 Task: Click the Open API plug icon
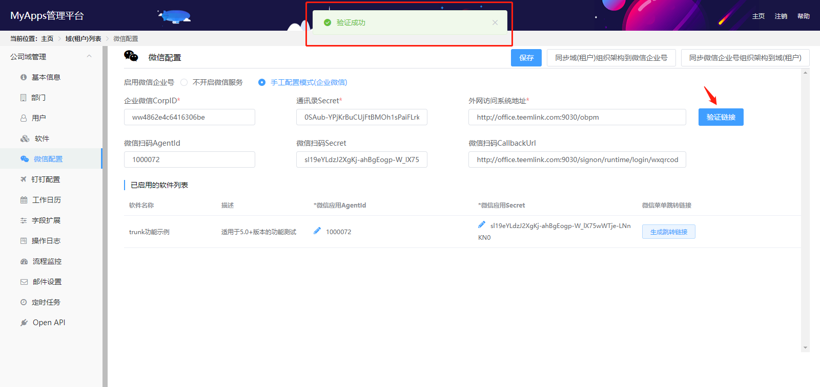coord(24,323)
